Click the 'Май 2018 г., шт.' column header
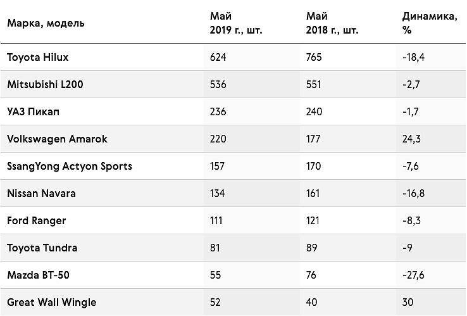 coord(332,23)
